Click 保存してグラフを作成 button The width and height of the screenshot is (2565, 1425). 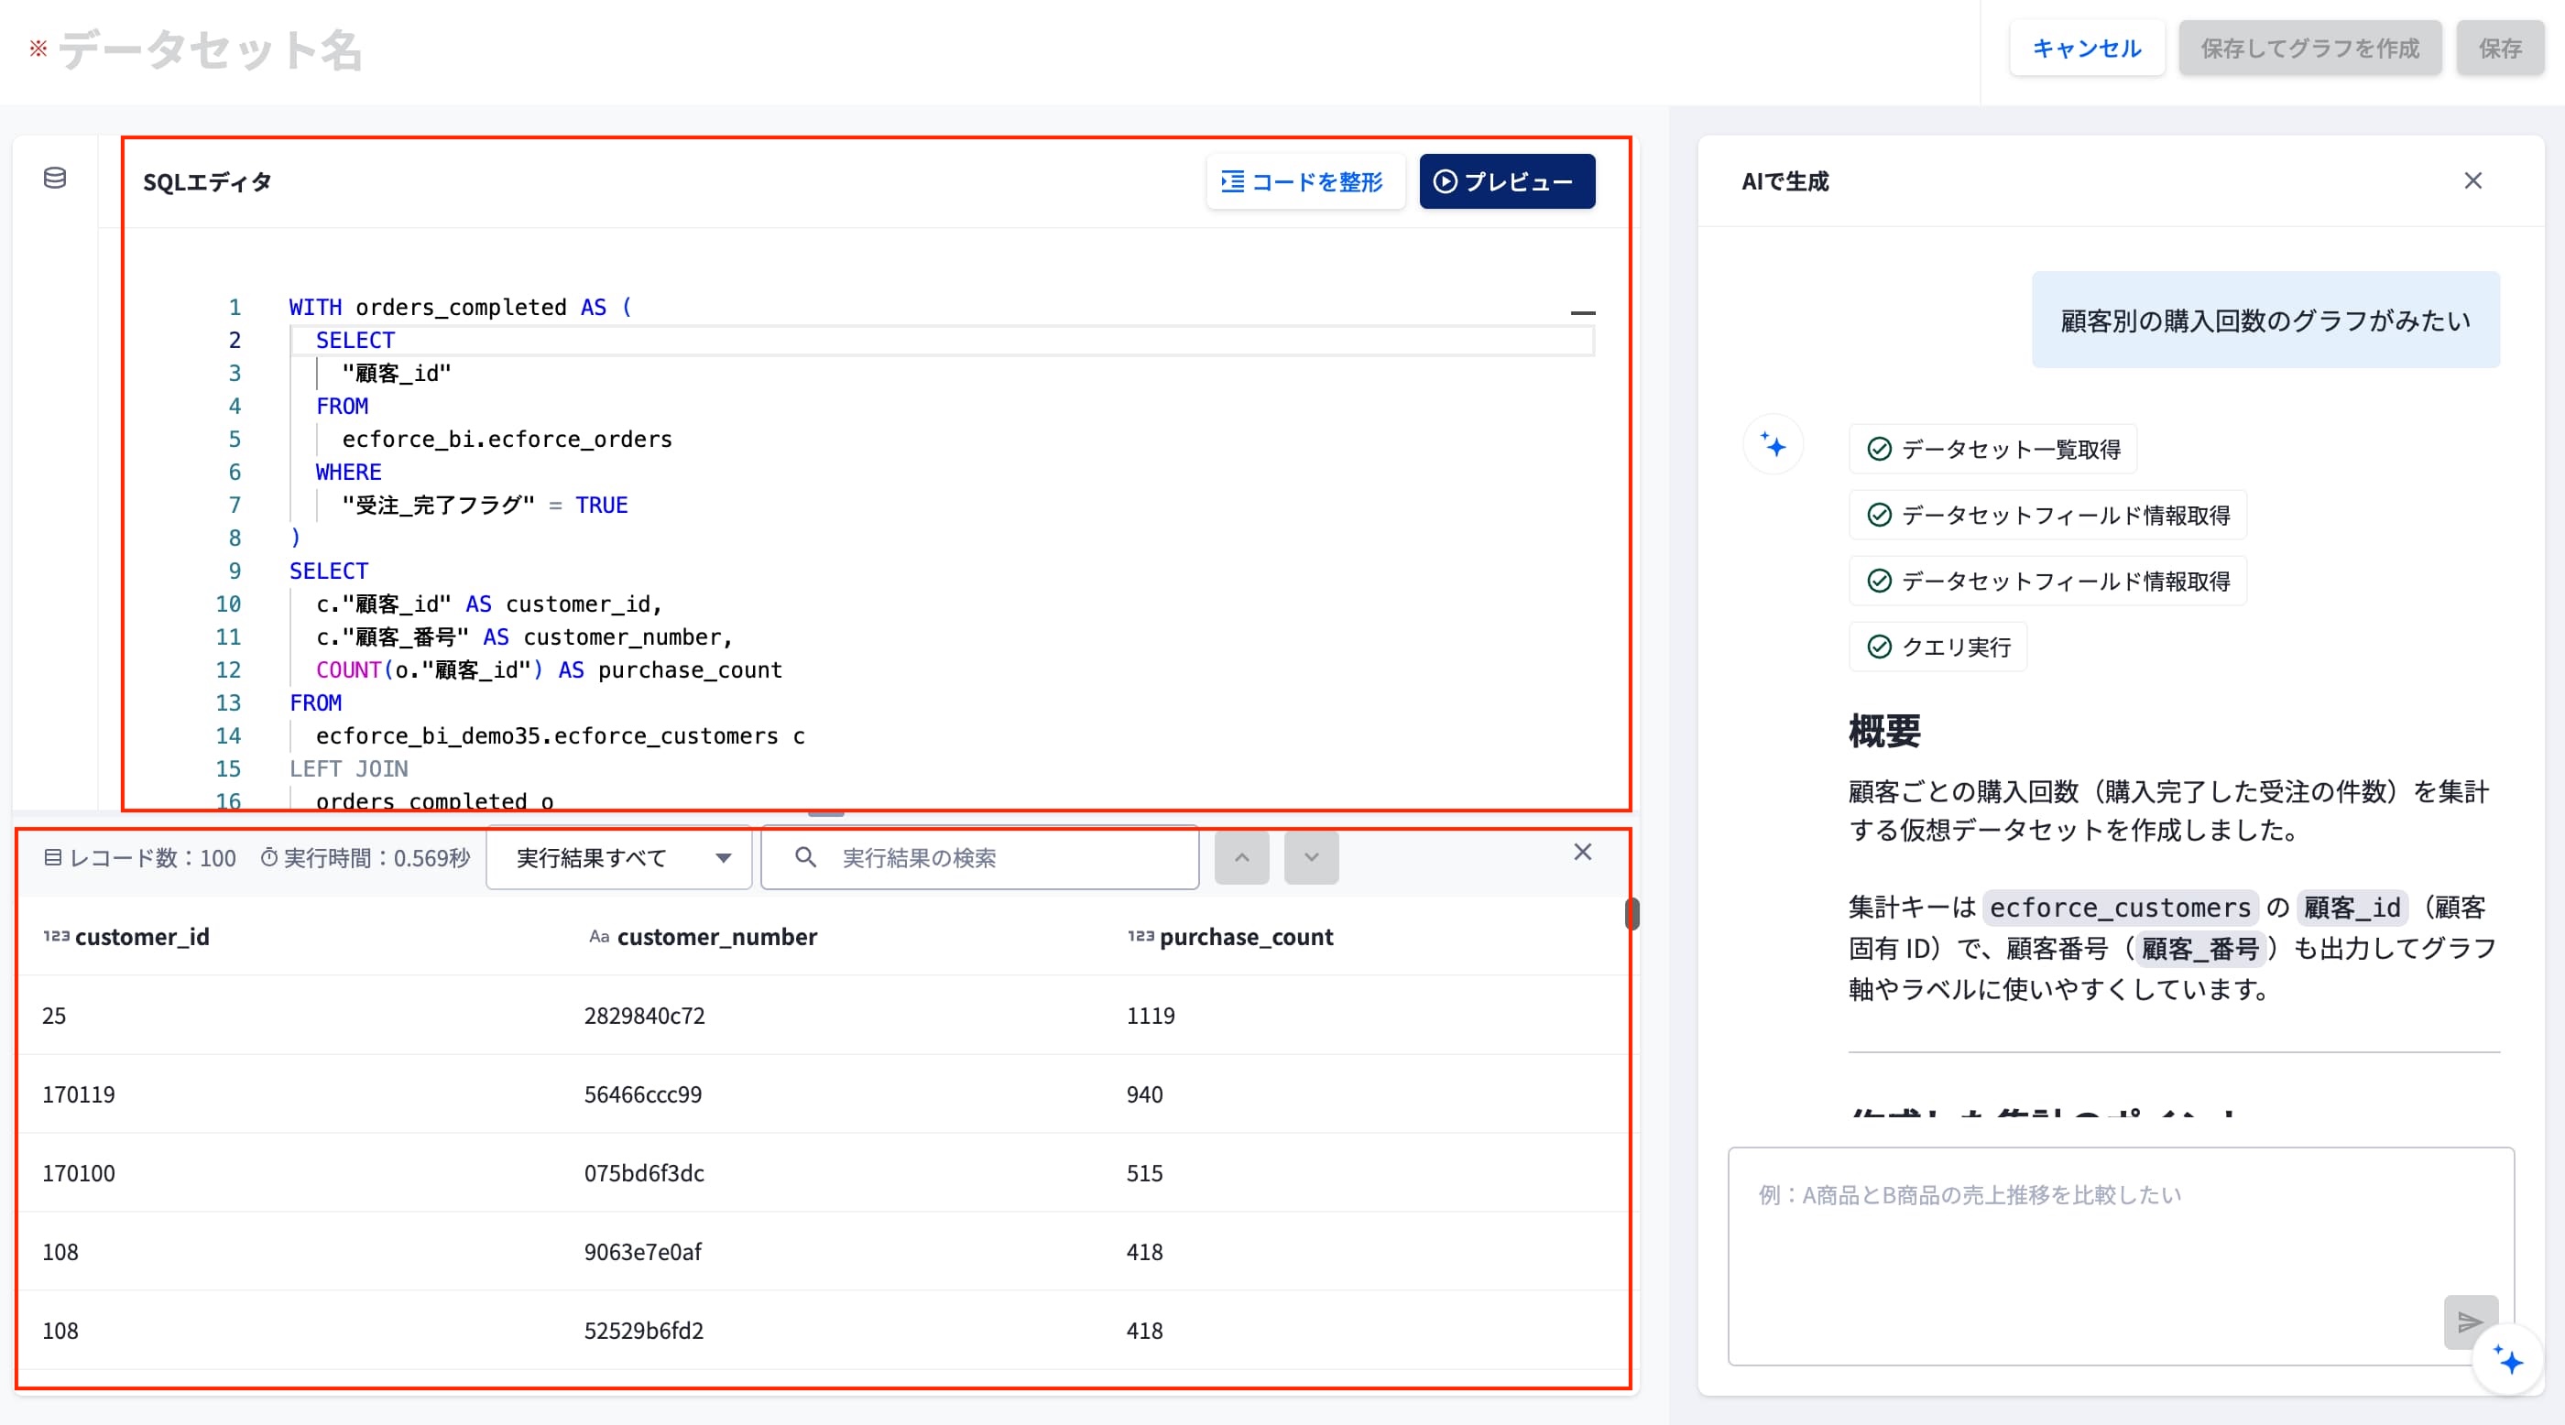(2310, 48)
